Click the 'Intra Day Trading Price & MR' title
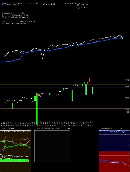The image size is (130, 172). (x=48, y=129)
